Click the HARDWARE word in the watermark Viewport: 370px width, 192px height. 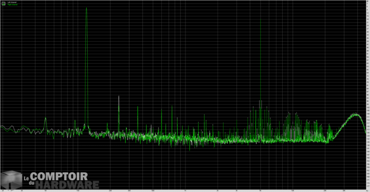click(70, 185)
